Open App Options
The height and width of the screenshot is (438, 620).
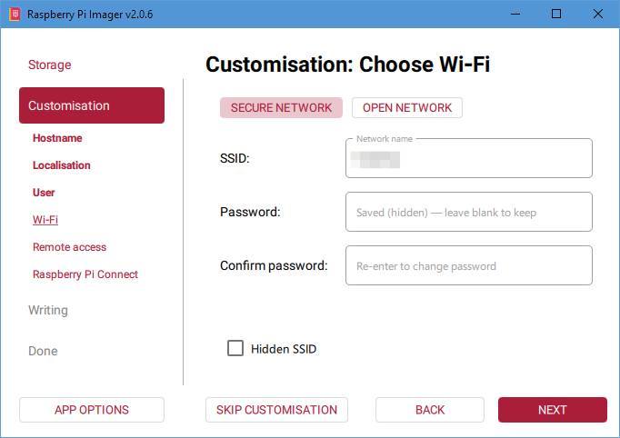pos(91,410)
